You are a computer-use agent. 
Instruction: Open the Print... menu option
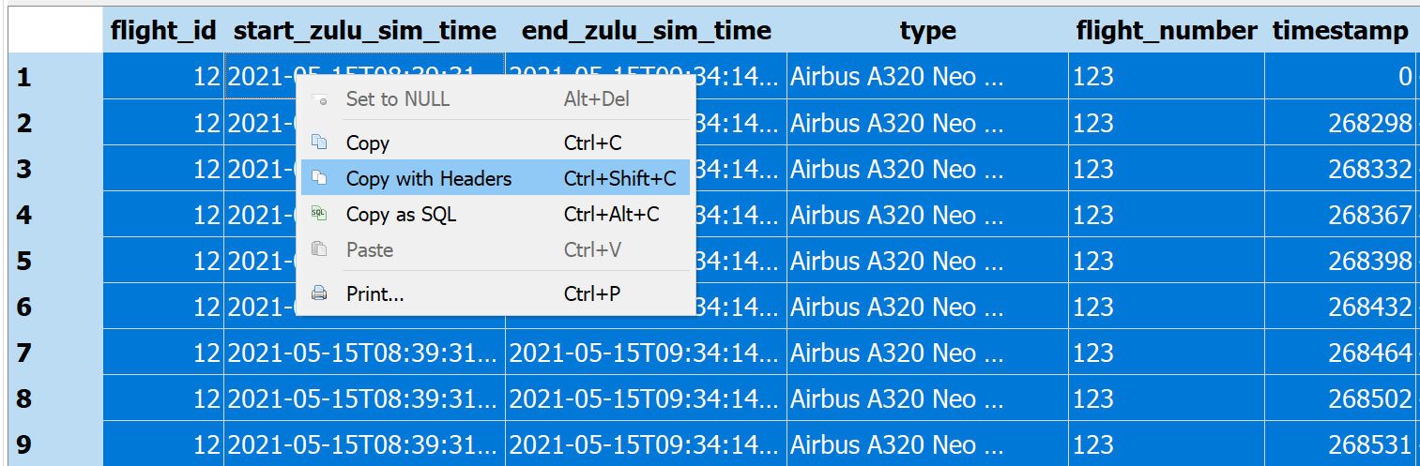(x=374, y=293)
